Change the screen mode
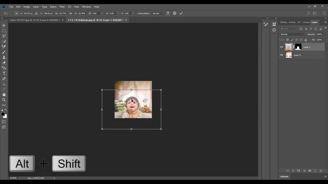The height and width of the screenshot is (184, 328). click(4, 127)
